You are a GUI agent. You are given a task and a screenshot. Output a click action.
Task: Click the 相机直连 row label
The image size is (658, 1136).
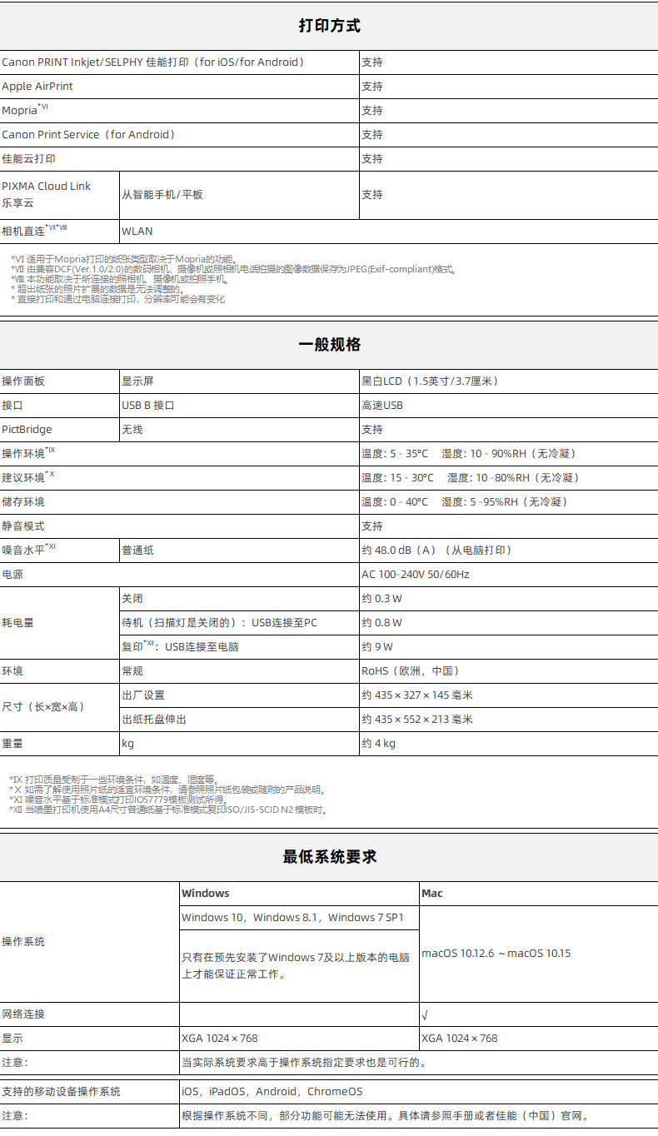[x=35, y=231]
